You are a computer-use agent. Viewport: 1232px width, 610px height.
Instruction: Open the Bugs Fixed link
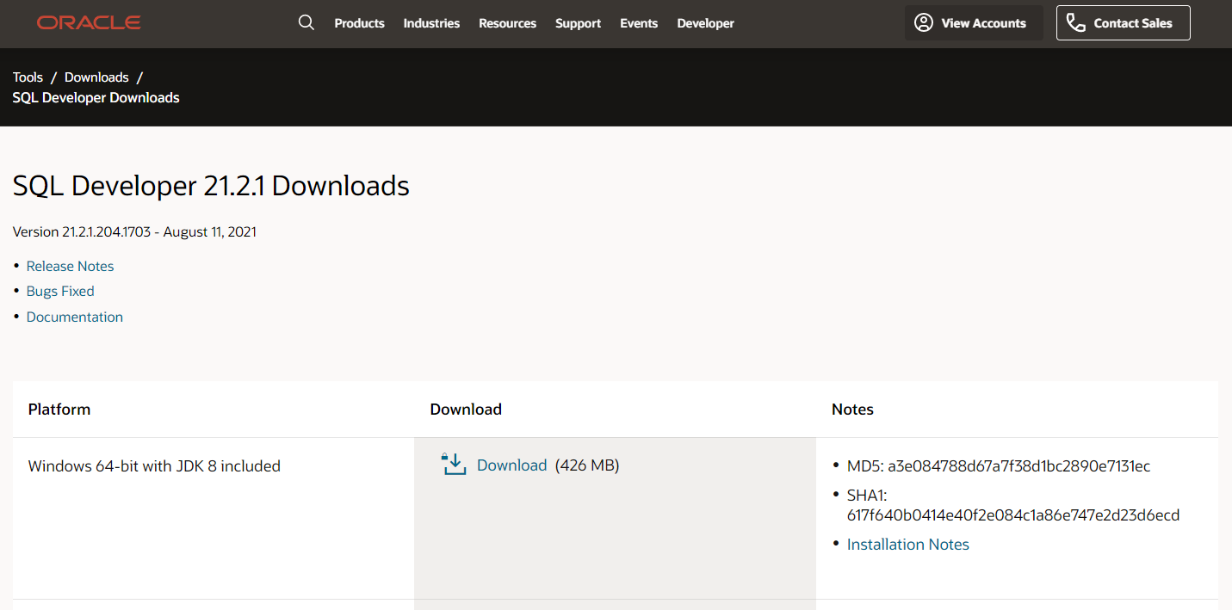click(60, 291)
